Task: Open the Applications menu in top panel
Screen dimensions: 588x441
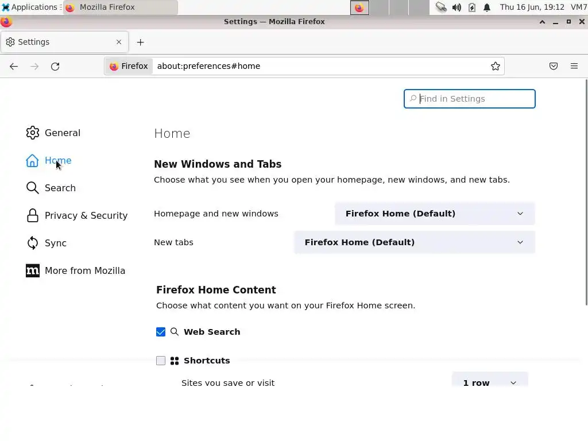Action: coord(31,7)
